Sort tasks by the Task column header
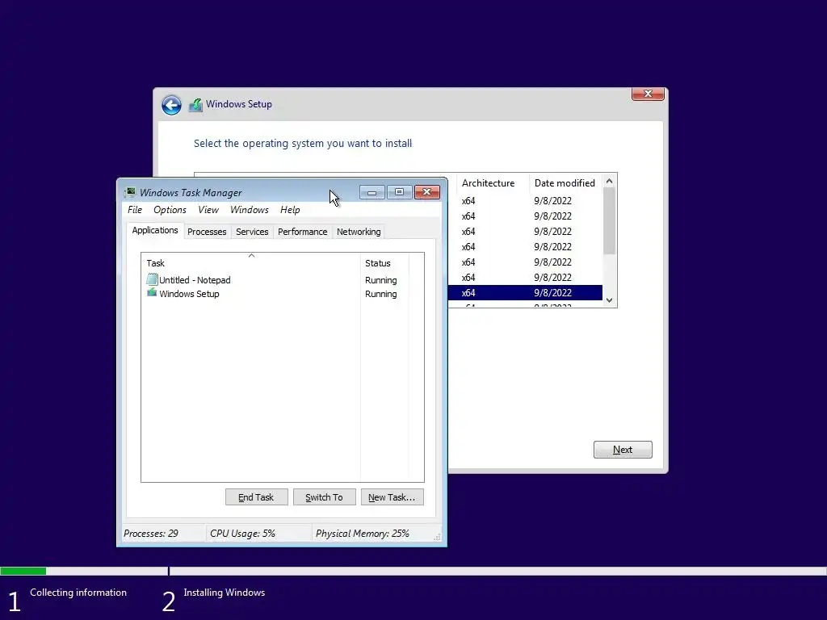The height and width of the screenshot is (620, 827). [x=250, y=263]
